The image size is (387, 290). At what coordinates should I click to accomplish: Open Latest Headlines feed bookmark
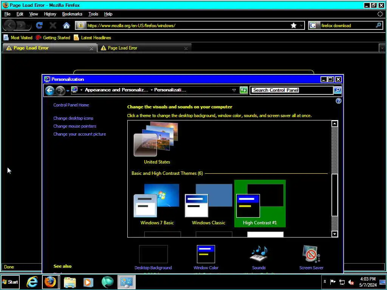click(x=93, y=38)
